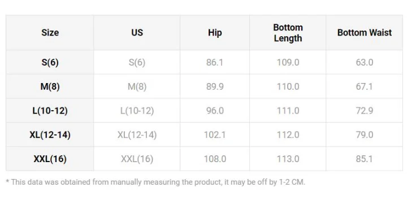The height and width of the screenshot is (205, 407).
Task: Click the 85.1 bottom waist cell
Action: coord(364,159)
